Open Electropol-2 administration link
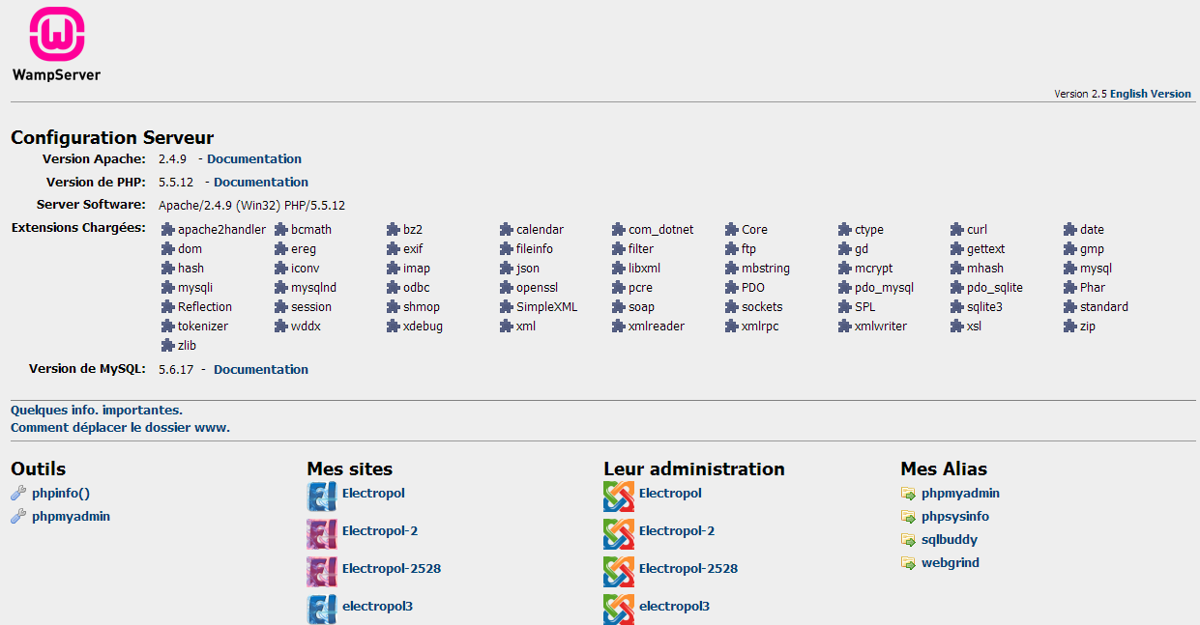Screen dimensions: 1200x625 (677, 531)
